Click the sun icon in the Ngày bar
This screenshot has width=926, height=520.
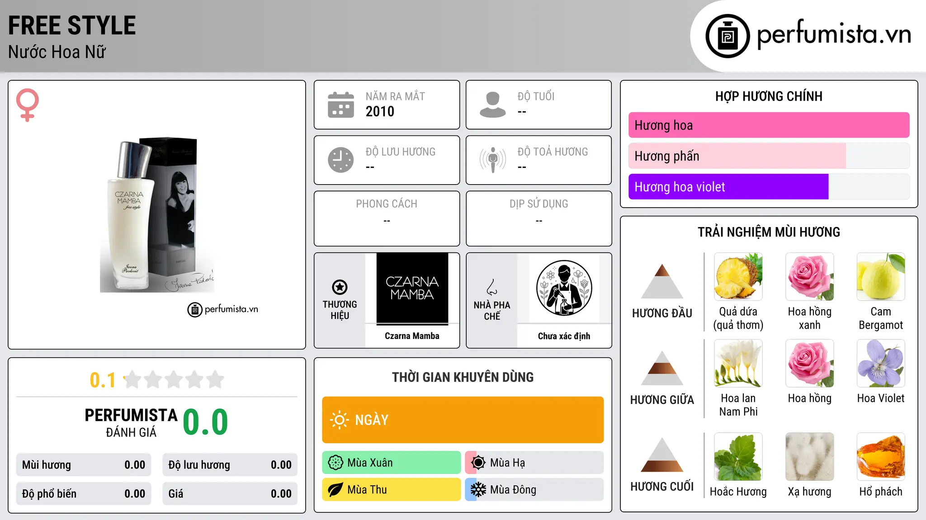click(339, 420)
